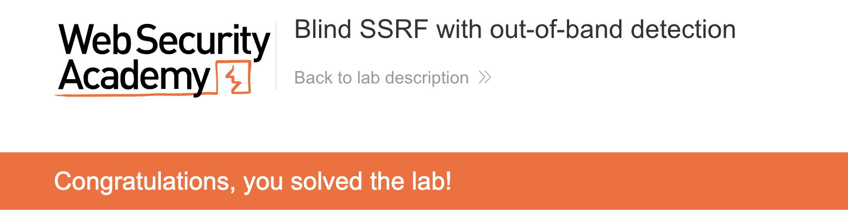Click the orange lightning bolt logo icon
The height and width of the screenshot is (219, 848).
click(x=233, y=78)
